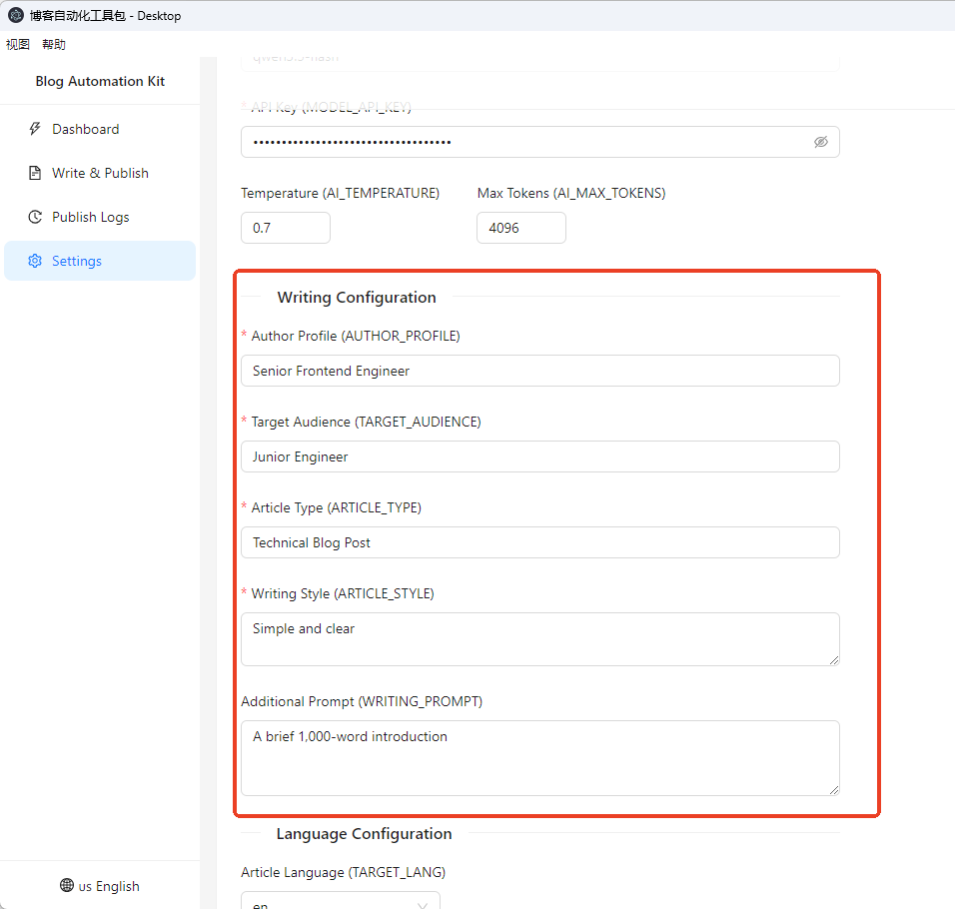Click the Settings gear icon
Viewport: 955px width, 909px height.
click(35, 261)
